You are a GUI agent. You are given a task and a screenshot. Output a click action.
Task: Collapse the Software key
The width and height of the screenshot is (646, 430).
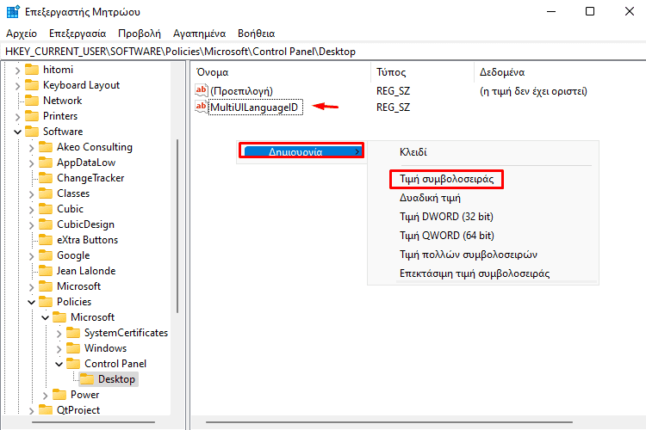pyautogui.click(x=17, y=132)
